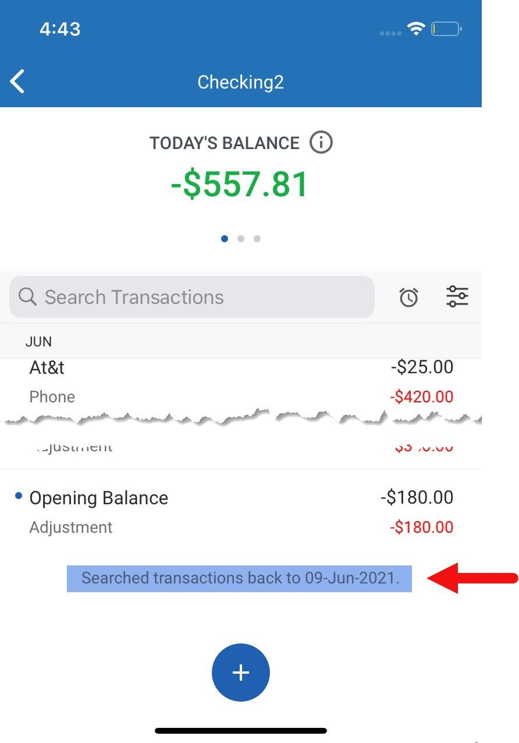Tap the home indicator bar
This screenshot has width=519, height=743.
[x=240, y=730]
